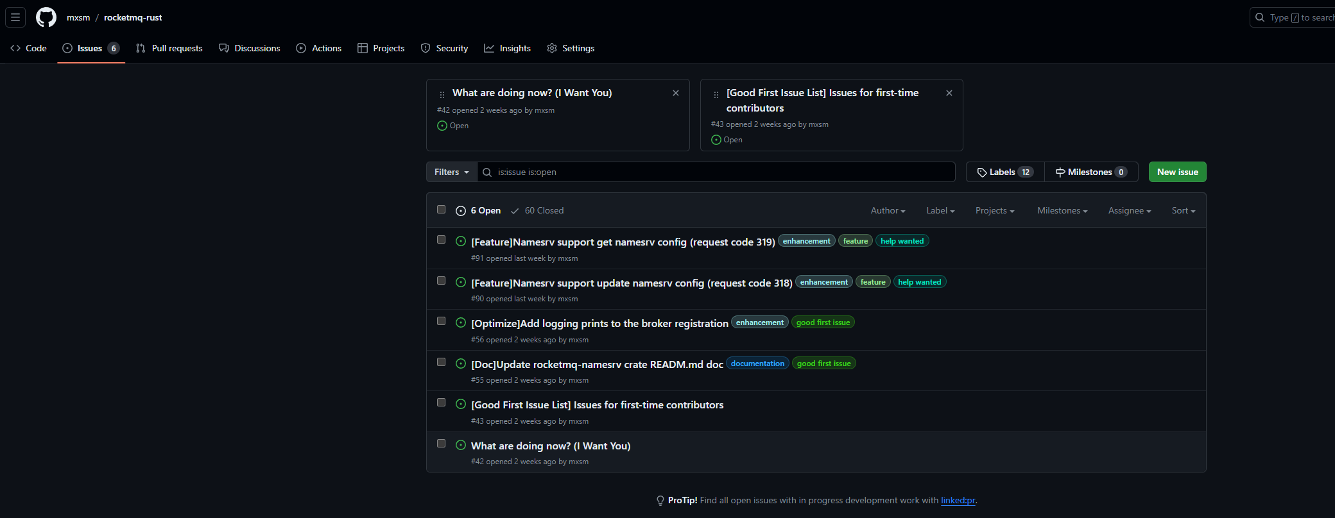Click open status icon of issue #43 row

(x=461, y=404)
